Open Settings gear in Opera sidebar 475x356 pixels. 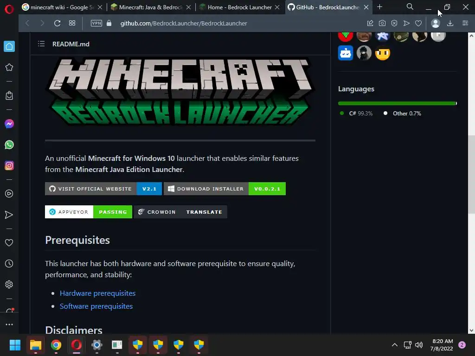(9, 285)
